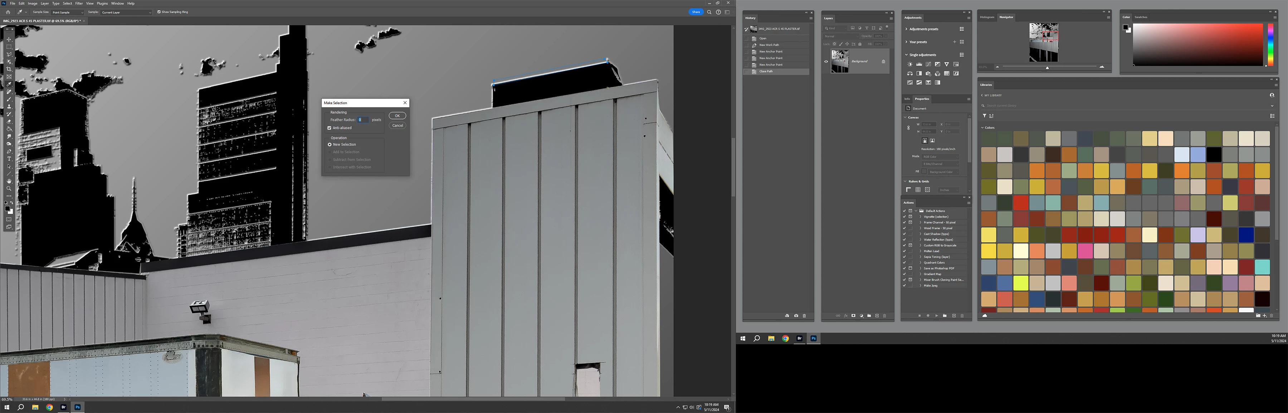Select the Hand tool

(x=9, y=181)
